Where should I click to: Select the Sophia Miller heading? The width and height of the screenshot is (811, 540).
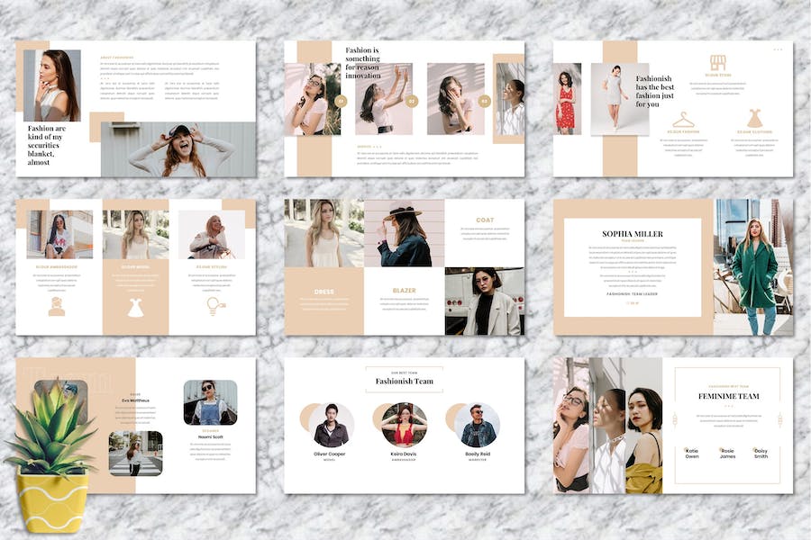pyautogui.click(x=632, y=234)
